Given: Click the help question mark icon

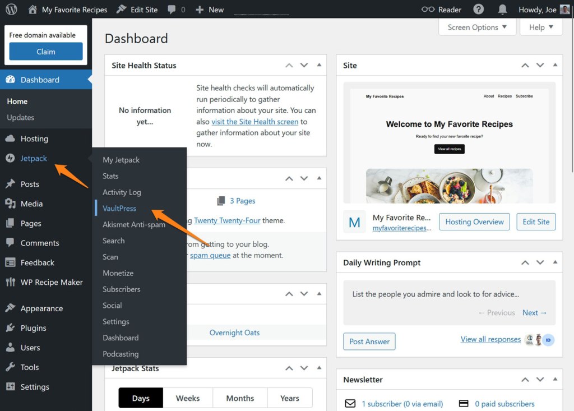Looking at the screenshot, I should coord(479,9).
